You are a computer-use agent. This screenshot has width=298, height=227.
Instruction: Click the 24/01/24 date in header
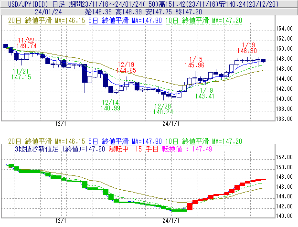click(48, 12)
